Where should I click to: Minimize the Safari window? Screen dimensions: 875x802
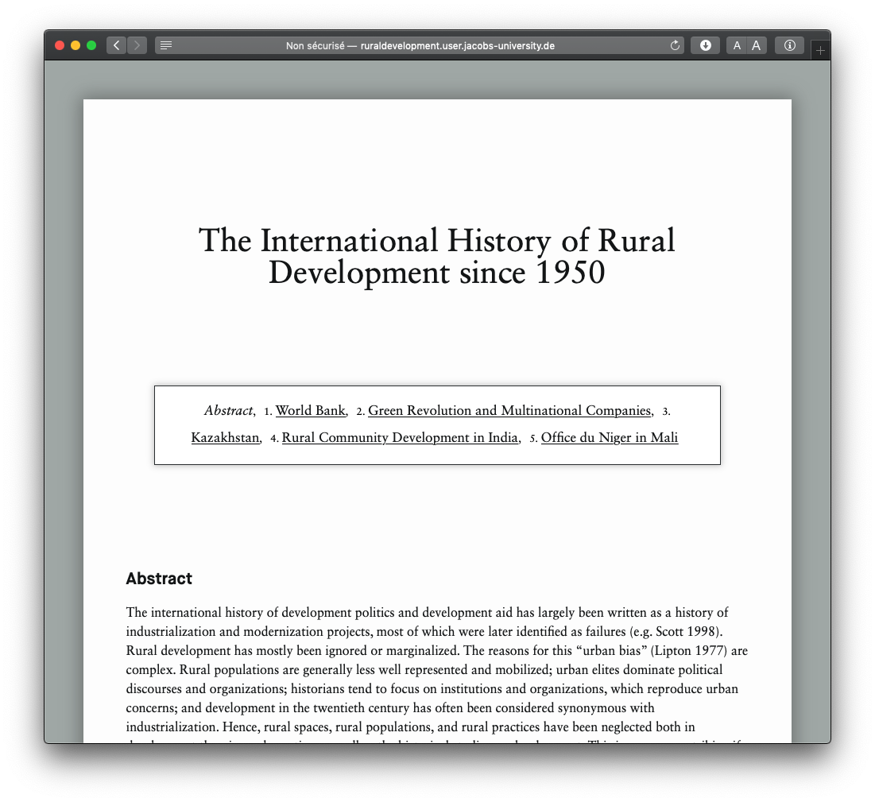pos(75,45)
